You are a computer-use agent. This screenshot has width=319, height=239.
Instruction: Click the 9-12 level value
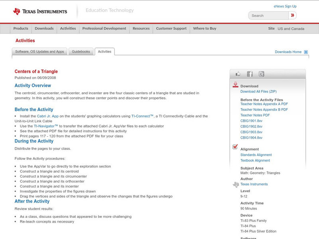coord(244,196)
